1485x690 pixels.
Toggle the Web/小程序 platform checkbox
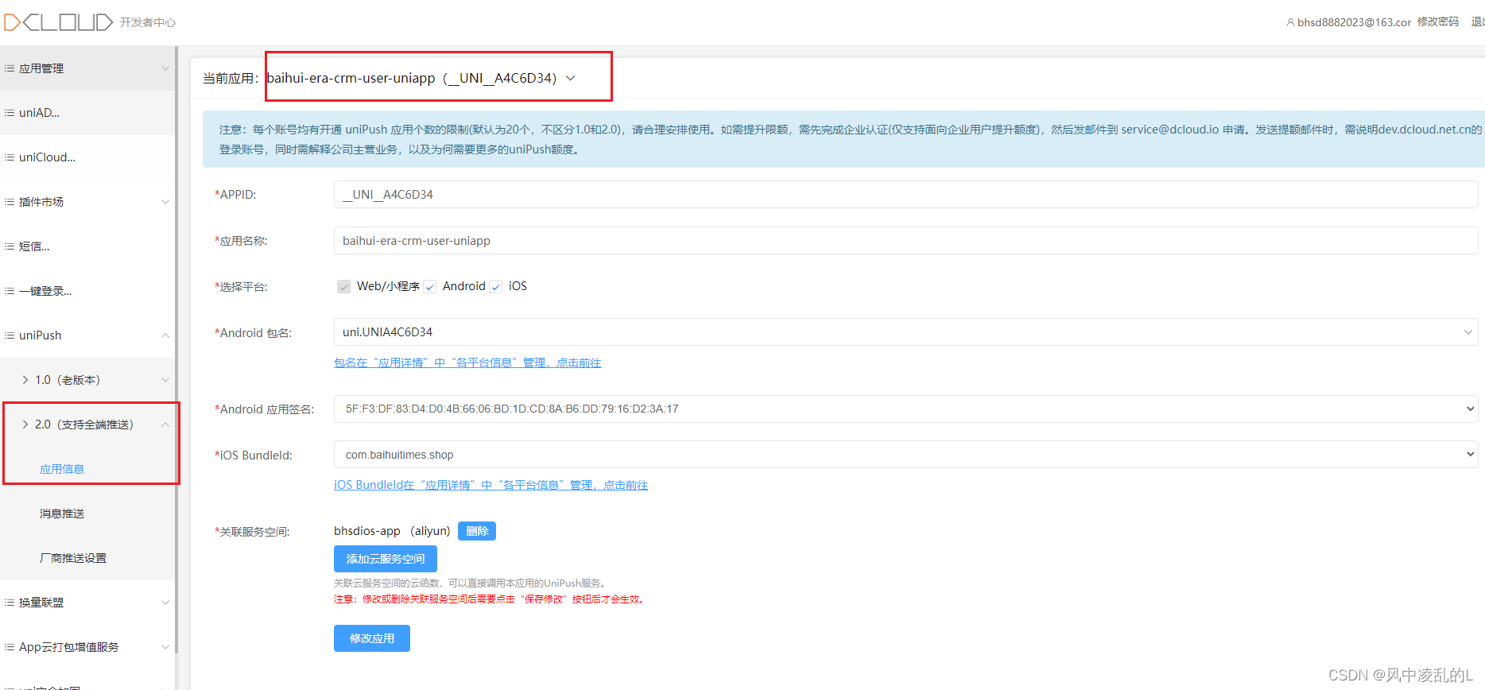[343, 286]
